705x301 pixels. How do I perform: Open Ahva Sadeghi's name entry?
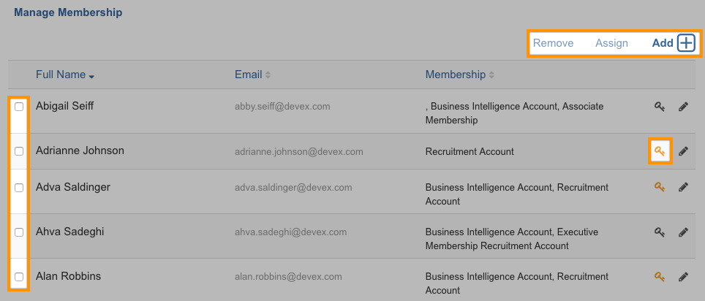tap(69, 232)
